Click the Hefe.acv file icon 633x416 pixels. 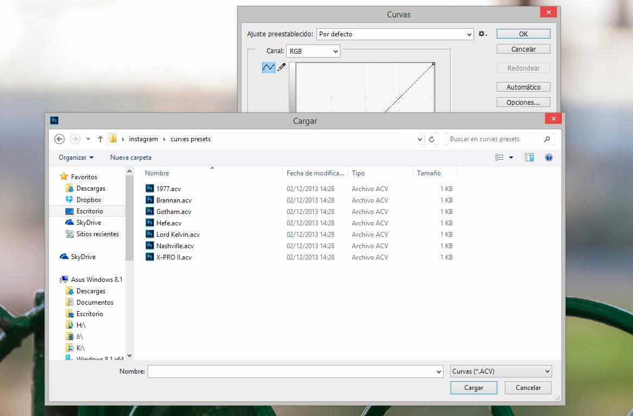pyautogui.click(x=150, y=223)
